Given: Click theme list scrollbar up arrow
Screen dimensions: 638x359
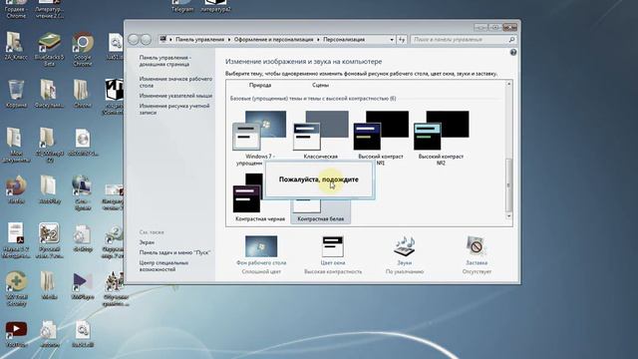Looking at the screenshot, I should [x=508, y=84].
